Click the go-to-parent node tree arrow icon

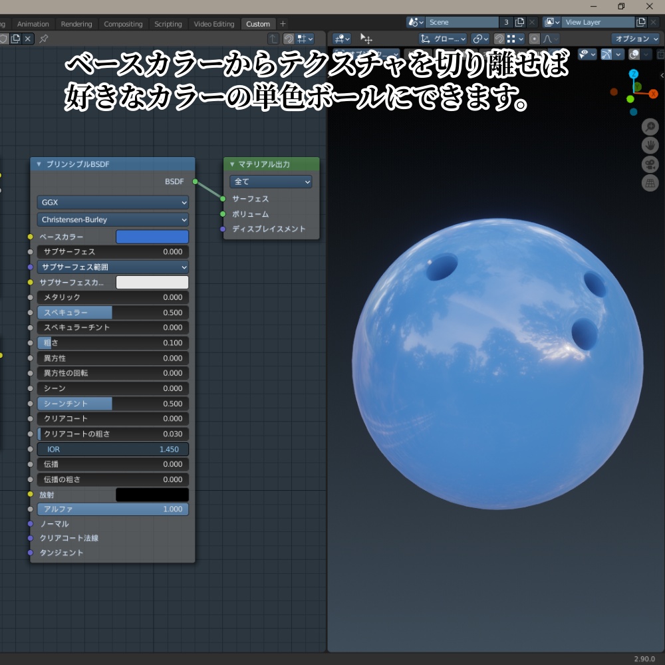click(273, 39)
